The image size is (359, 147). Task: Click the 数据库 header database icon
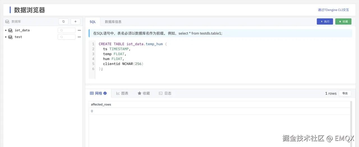pos(7,22)
